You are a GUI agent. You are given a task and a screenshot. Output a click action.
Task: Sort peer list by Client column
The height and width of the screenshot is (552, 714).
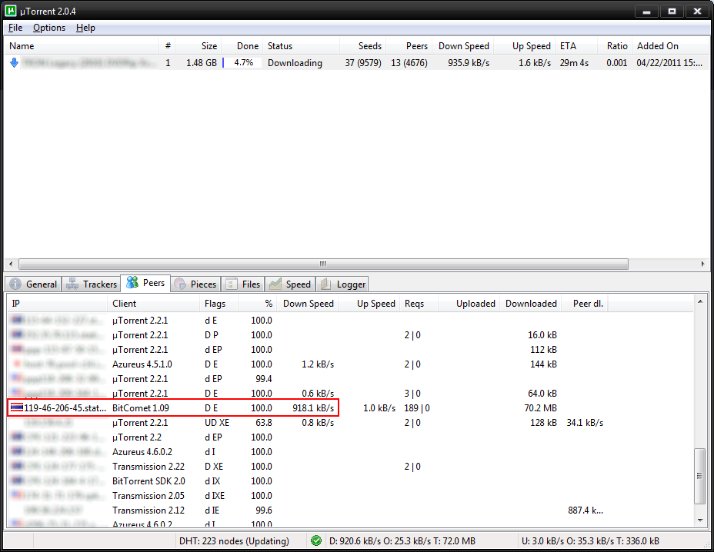coord(125,304)
